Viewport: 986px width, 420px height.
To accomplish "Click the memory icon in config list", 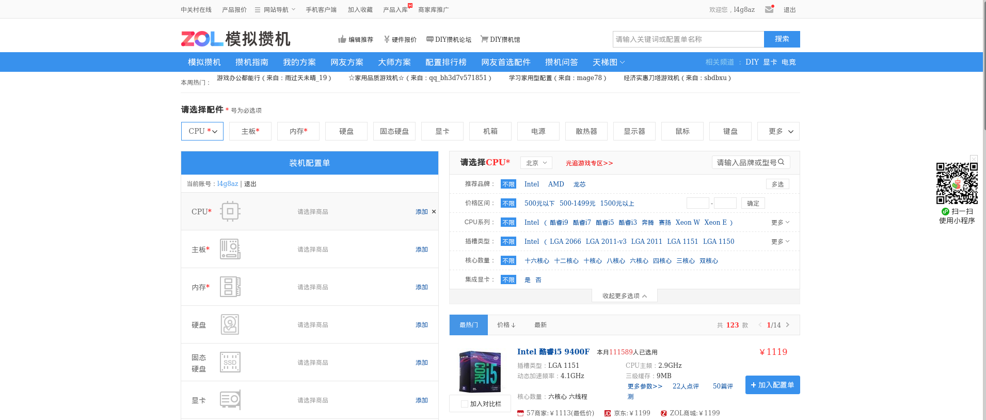I will tap(230, 287).
